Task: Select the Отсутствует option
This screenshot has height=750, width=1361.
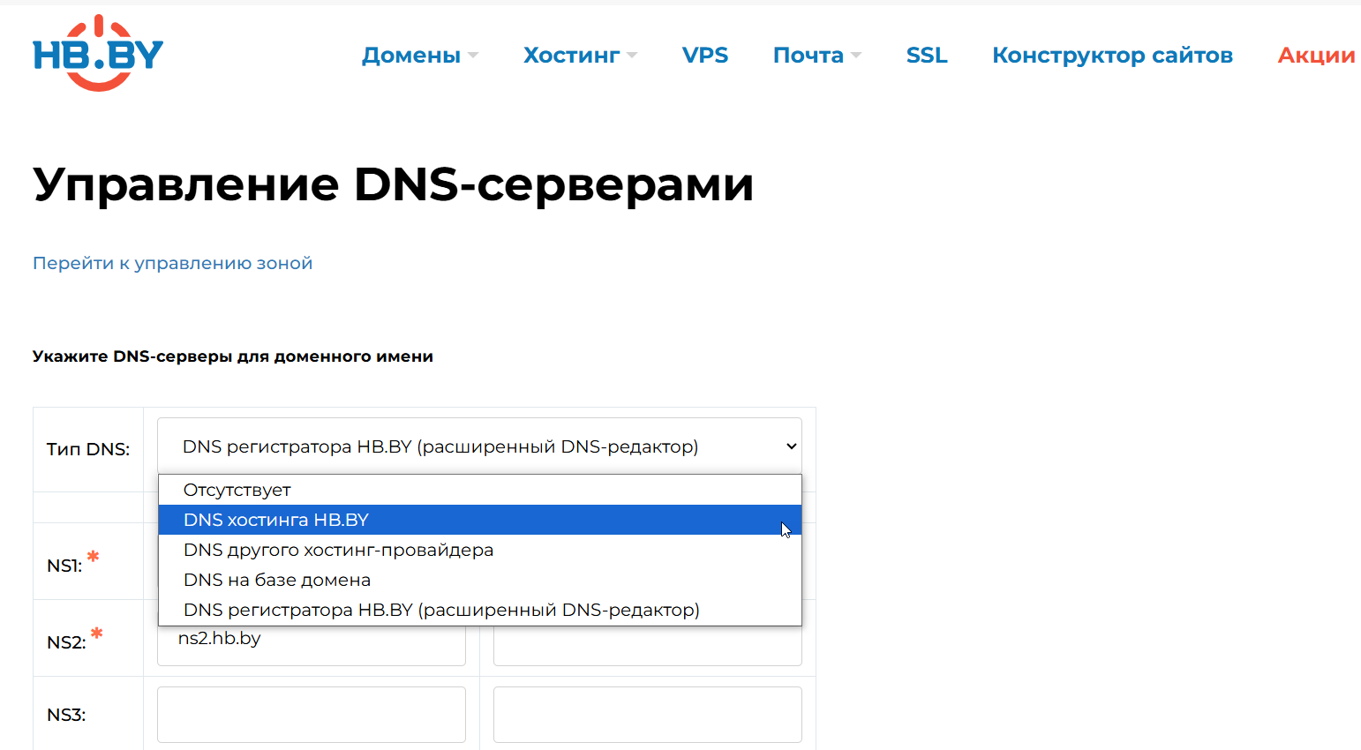Action: [x=237, y=490]
